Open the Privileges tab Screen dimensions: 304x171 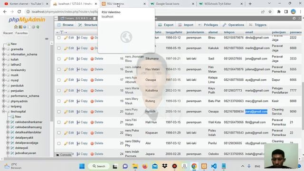pyautogui.click(x=208, y=25)
